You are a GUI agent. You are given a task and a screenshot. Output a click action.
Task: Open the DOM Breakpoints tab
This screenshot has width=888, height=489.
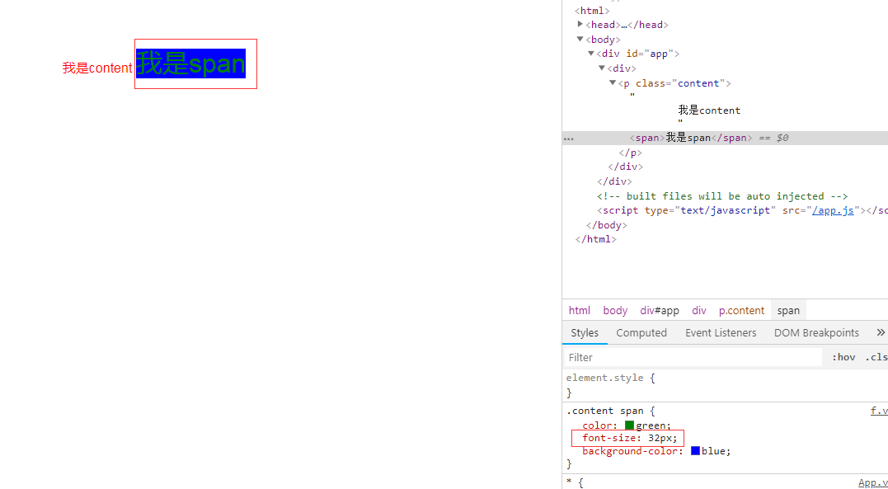[x=816, y=332]
